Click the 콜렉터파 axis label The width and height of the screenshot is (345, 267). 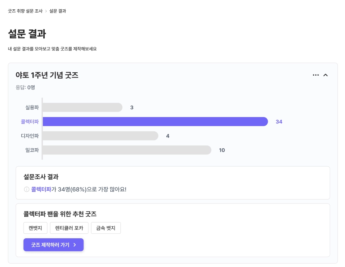[30, 122]
